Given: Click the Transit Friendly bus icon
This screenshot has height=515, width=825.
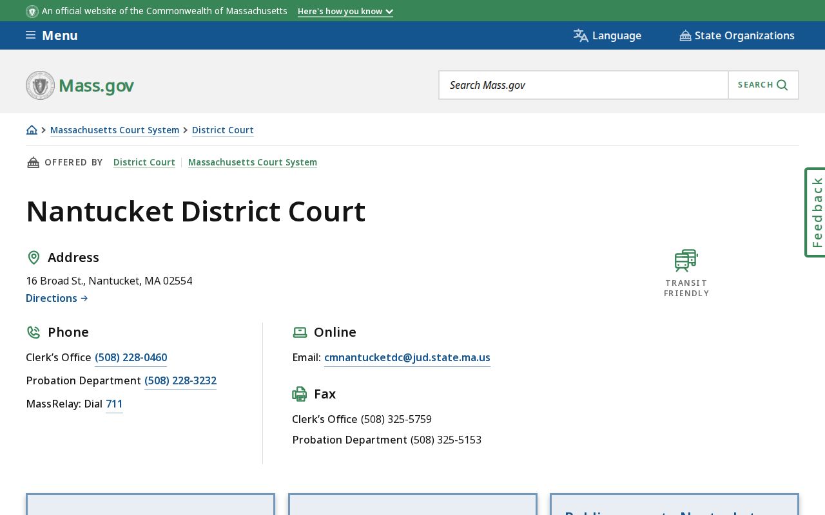Looking at the screenshot, I should [x=686, y=261].
